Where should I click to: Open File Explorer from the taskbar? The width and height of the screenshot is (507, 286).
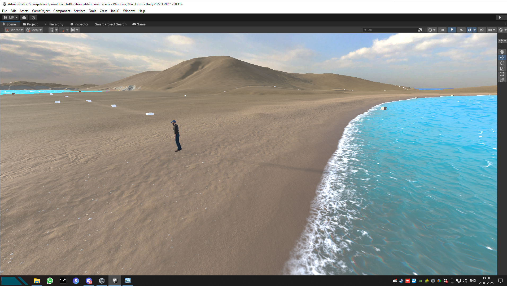[37, 281]
